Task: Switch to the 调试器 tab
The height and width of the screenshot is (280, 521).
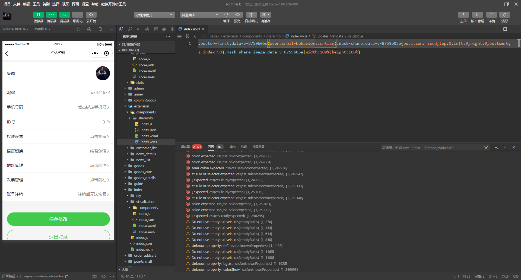Action: (185, 147)
